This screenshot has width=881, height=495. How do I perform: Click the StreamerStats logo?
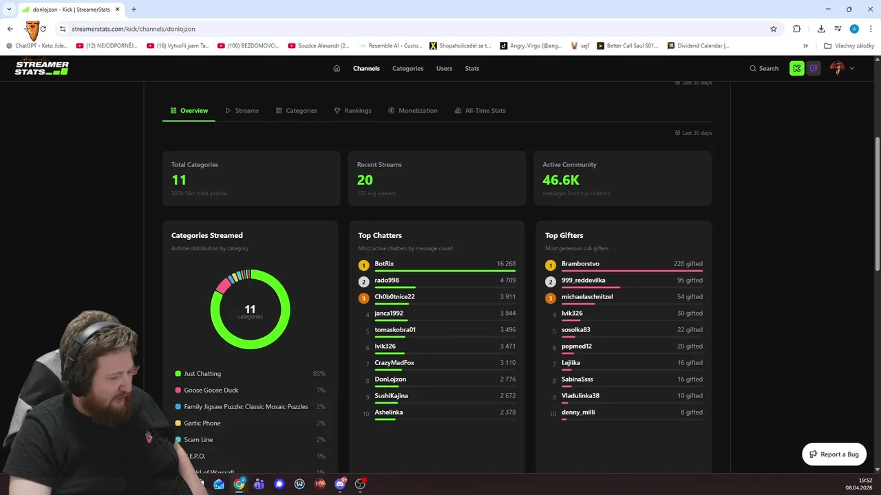point(42,68)
